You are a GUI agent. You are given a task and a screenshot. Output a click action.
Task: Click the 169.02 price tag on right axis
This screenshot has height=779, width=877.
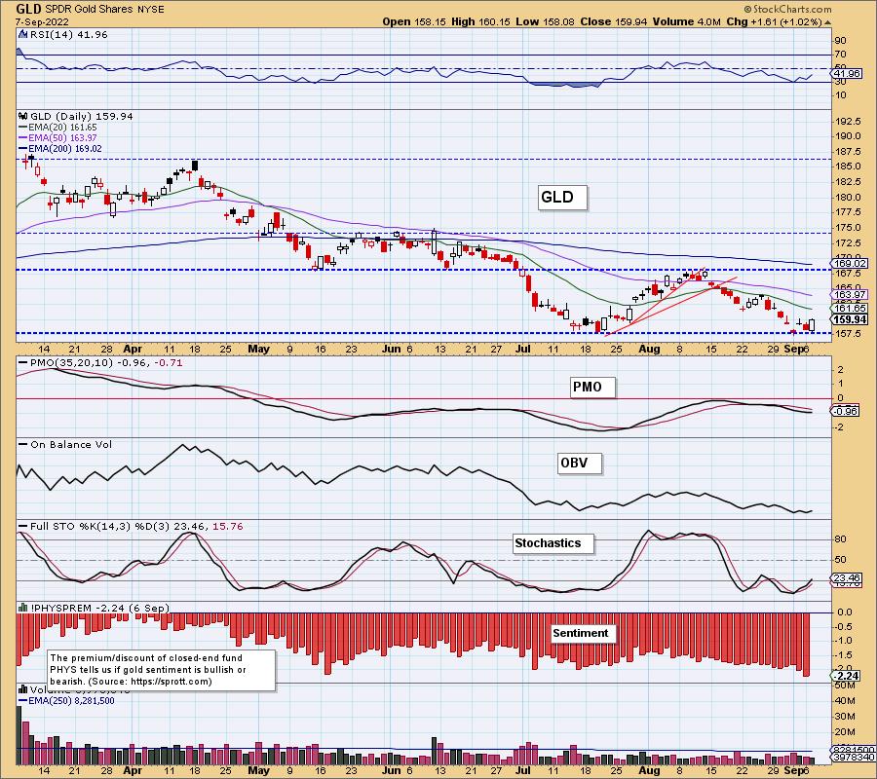pos(850,263)
